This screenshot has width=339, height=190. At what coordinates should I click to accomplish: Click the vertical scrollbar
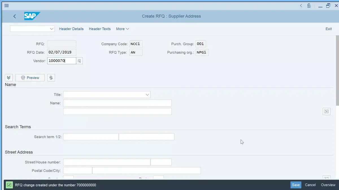[x=337, y=70]
